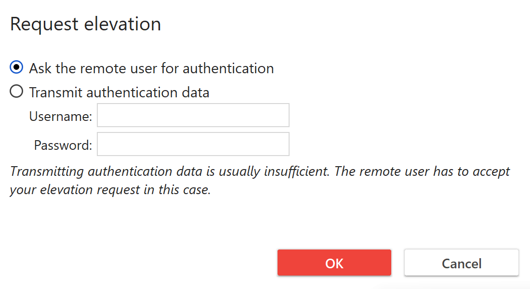Click the Password label
Screen dimensions: 530x289
(61, 144)
